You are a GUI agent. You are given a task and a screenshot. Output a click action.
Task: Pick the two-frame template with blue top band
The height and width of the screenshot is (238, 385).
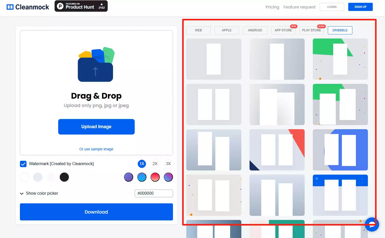click(x=340, y=195)
